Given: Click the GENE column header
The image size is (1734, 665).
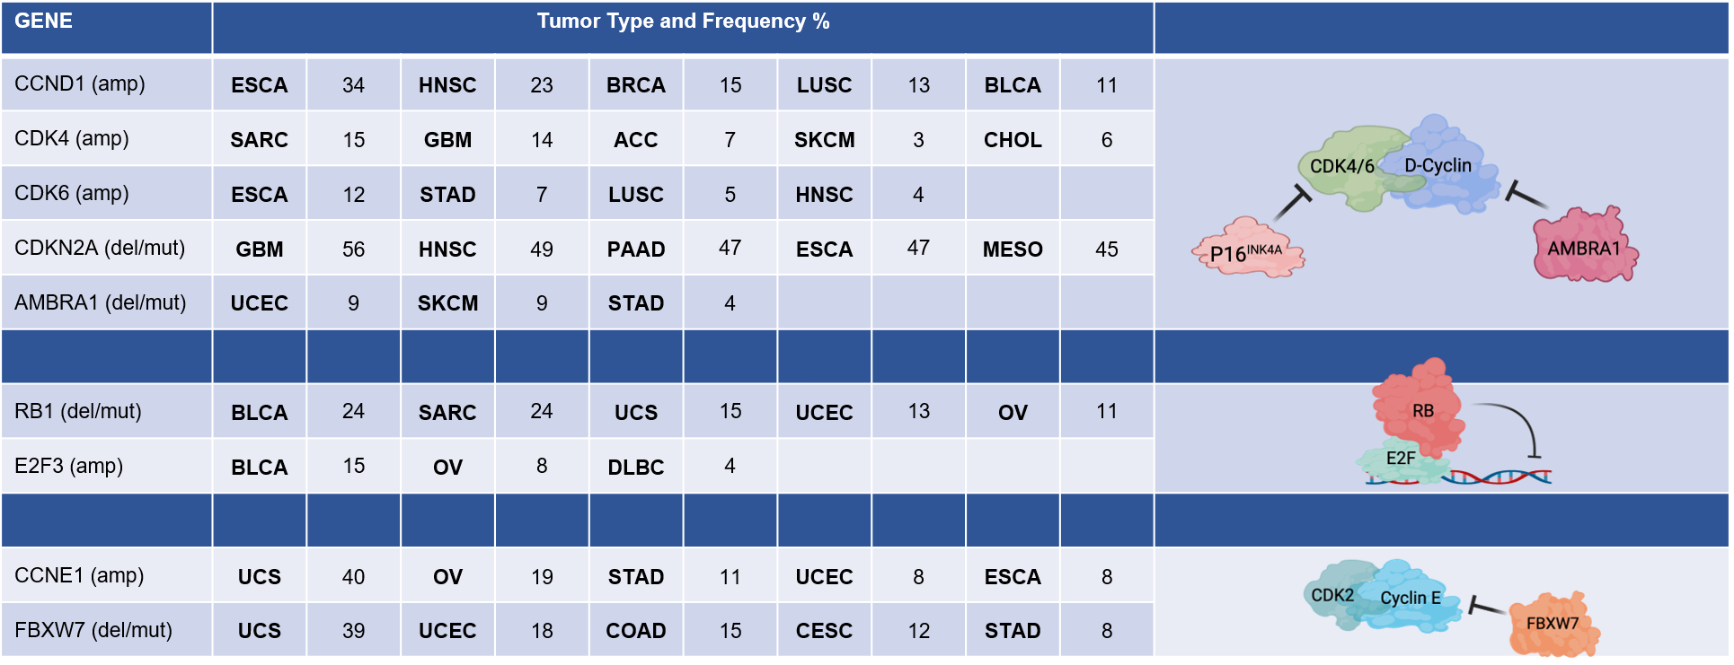Looking at the screenshot, I should pyautogui.click(x=44, y=22).
